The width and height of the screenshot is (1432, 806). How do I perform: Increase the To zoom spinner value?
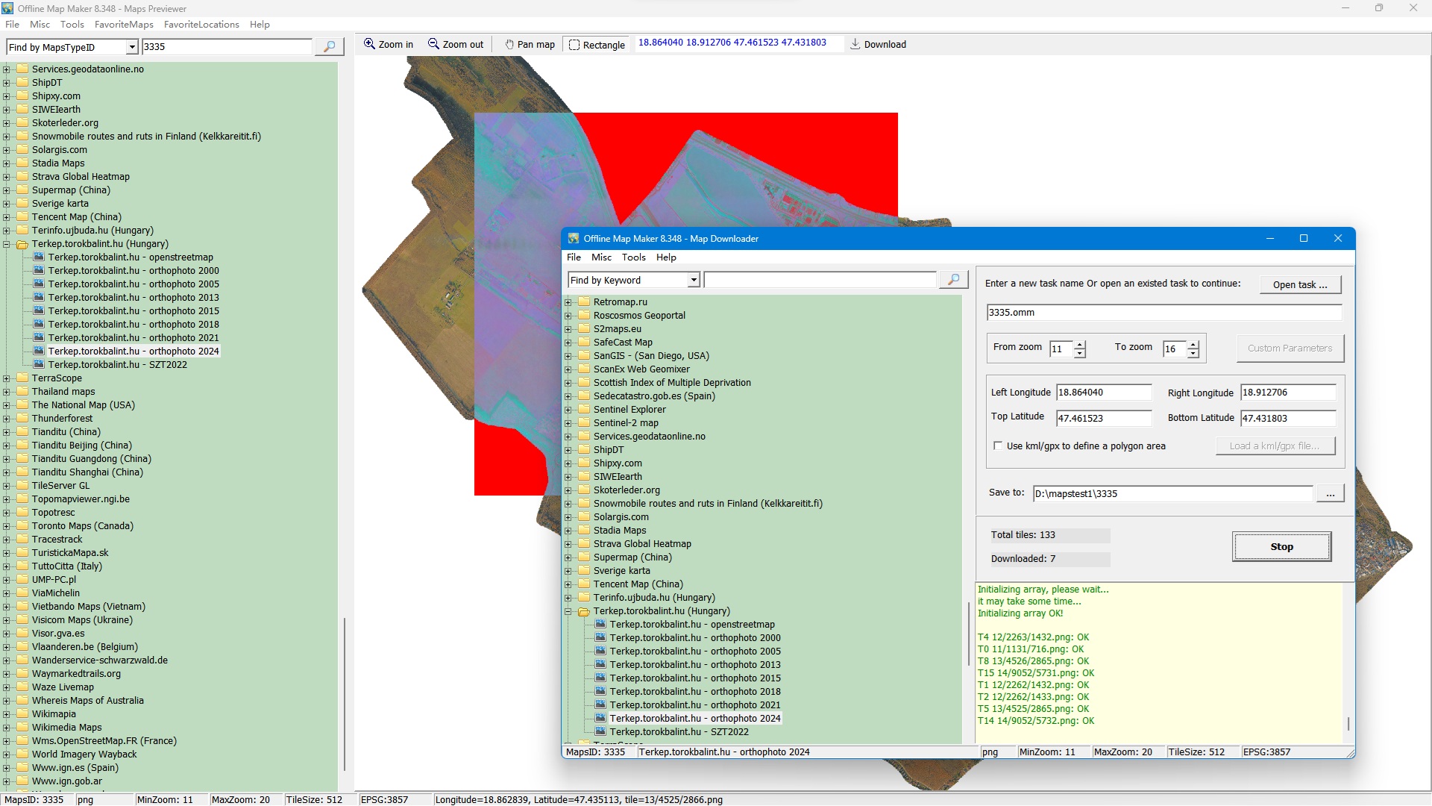1193,345
